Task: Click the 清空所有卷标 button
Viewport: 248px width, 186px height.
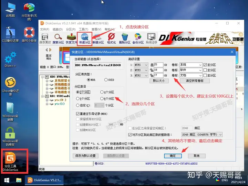Action: (x=195, y=81)
